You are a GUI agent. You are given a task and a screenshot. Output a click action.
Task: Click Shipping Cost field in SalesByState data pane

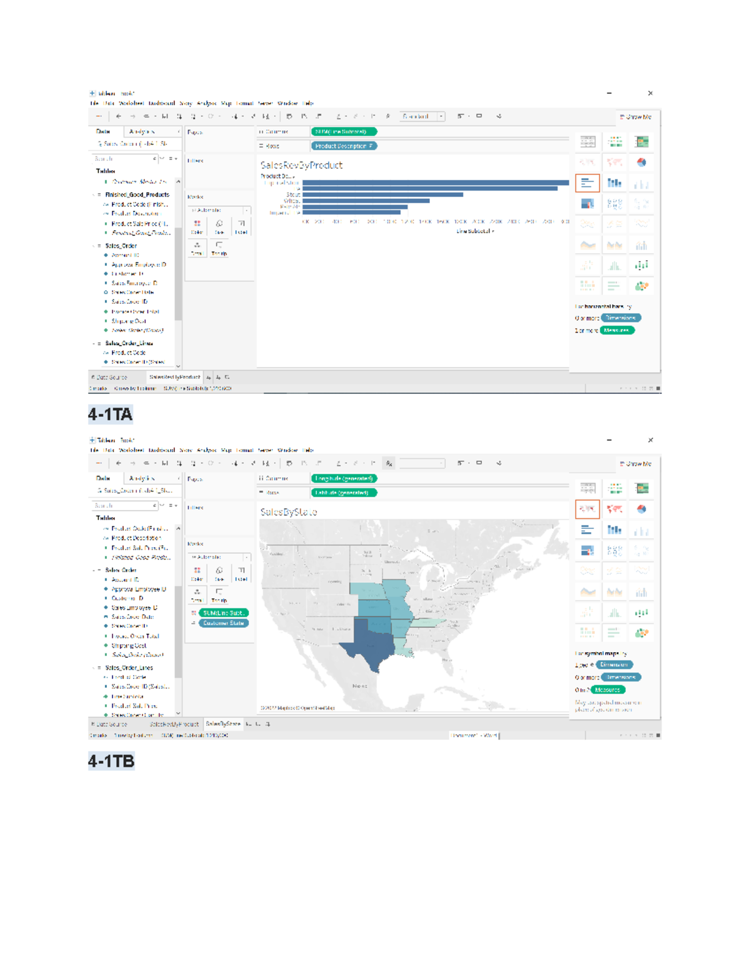click(129, 646)
